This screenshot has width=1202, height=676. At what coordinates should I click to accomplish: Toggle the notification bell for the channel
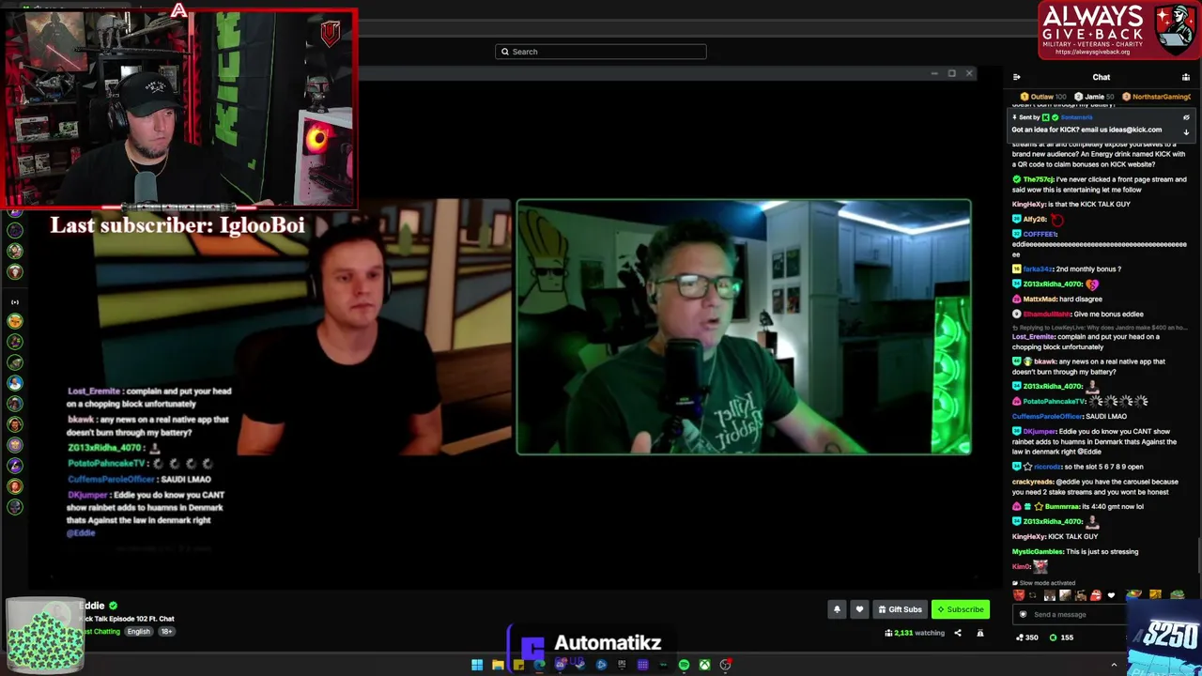click(837, 609)
